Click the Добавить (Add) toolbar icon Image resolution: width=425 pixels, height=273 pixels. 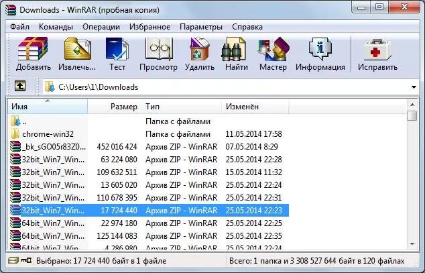tap(33, 49)
